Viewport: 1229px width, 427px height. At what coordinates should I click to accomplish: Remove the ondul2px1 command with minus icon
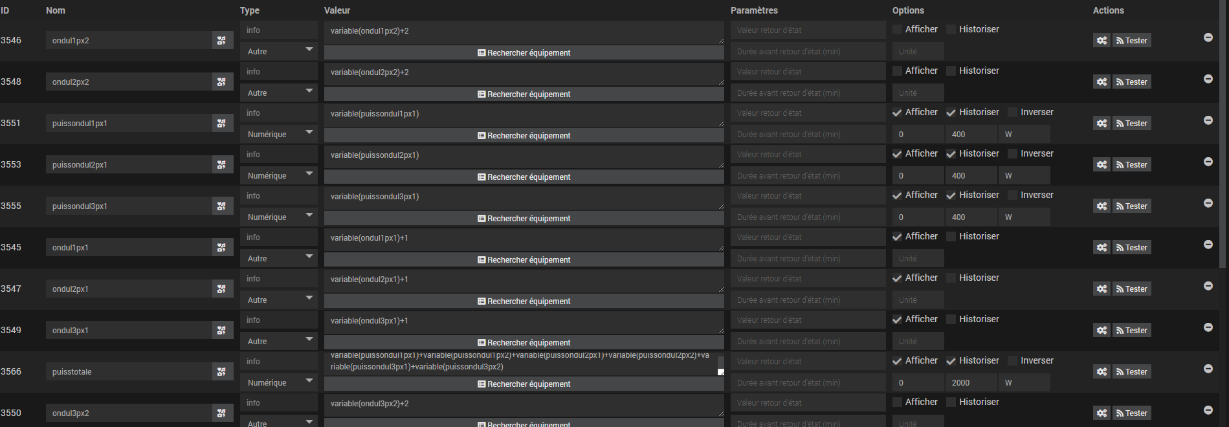point(1208,286)
